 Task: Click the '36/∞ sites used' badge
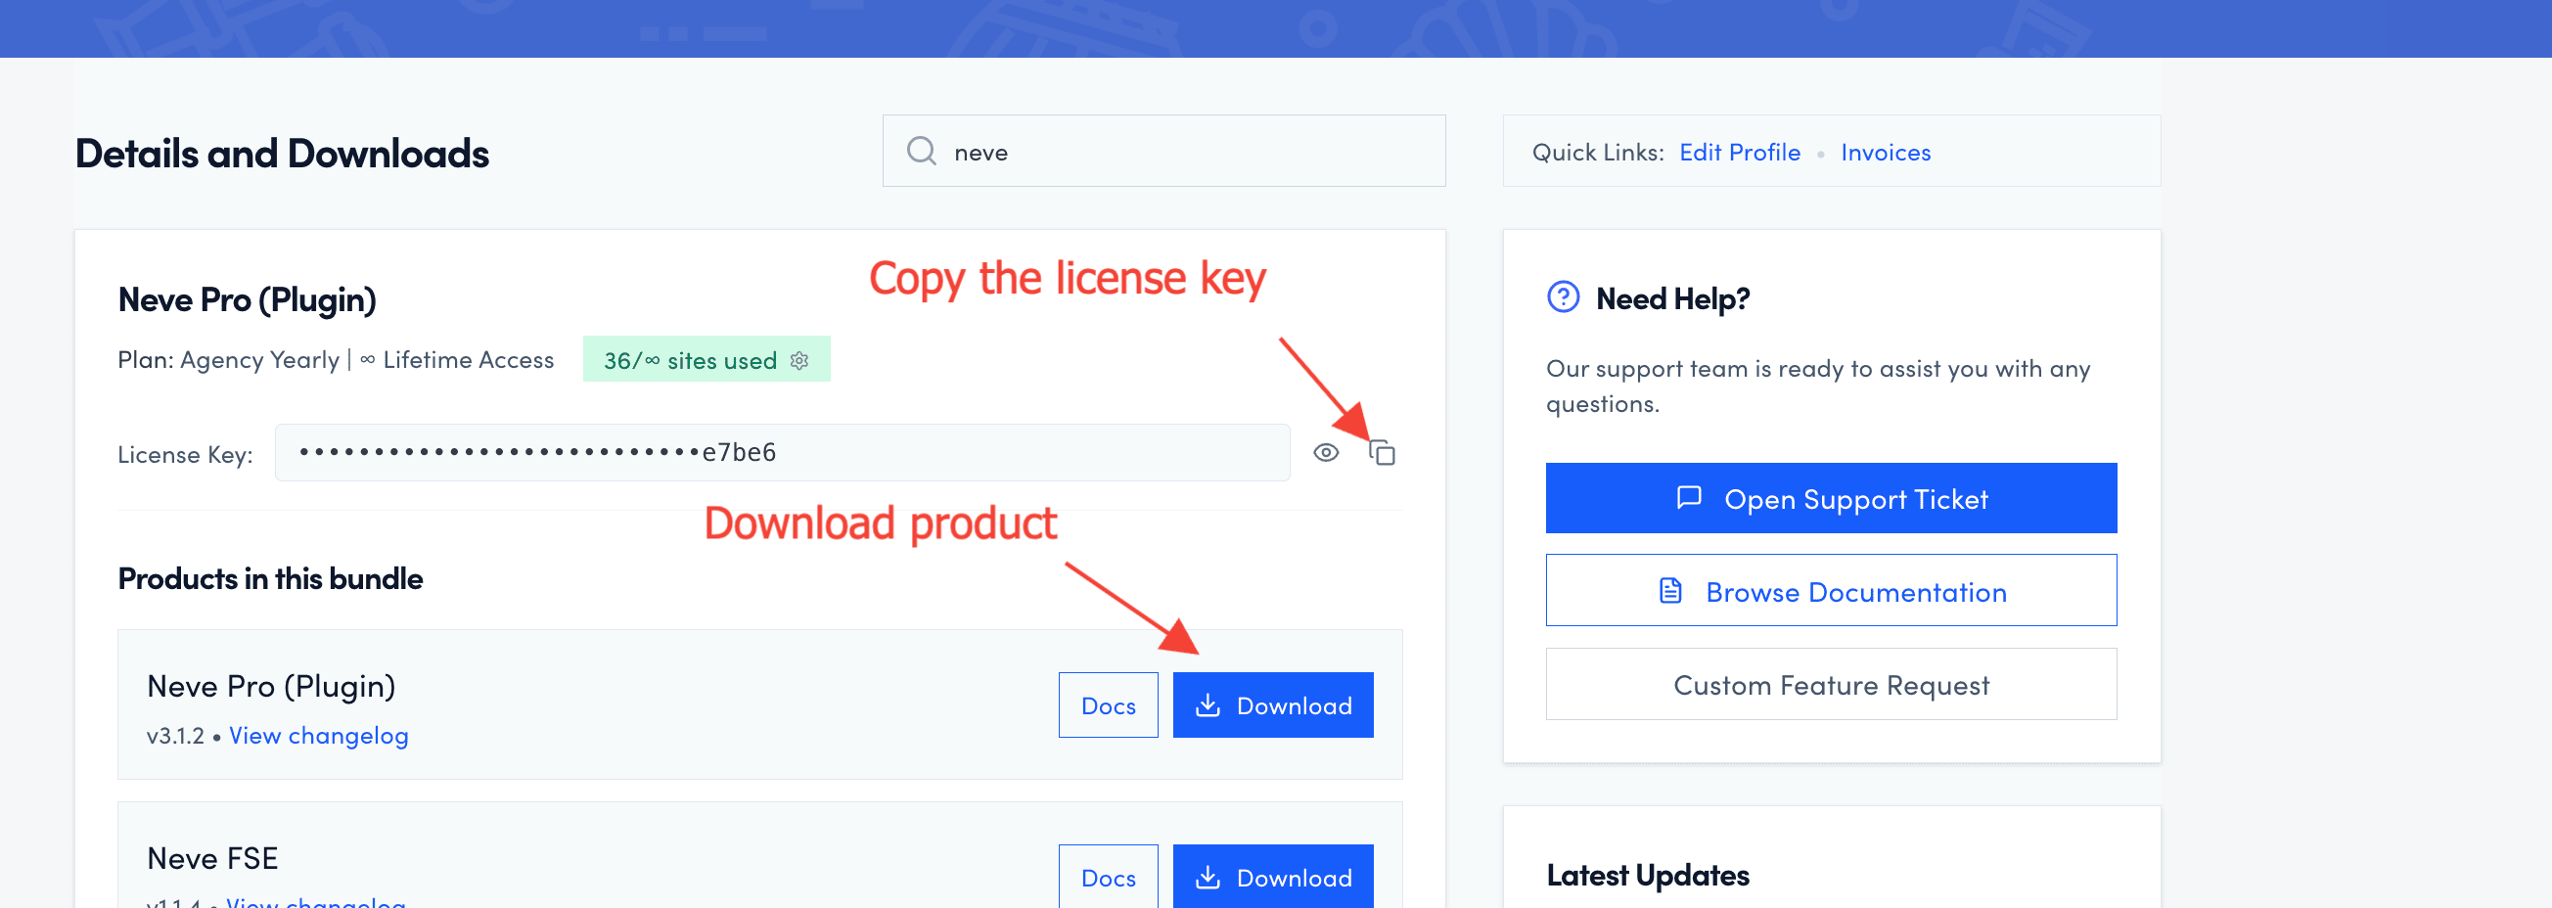[x=690, y=360]
